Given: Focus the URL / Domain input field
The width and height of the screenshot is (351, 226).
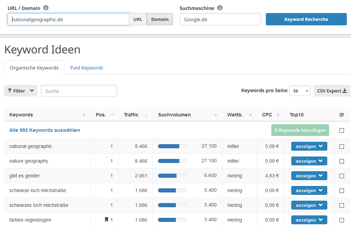Looking at the screenshot, I should coord(68,19).
